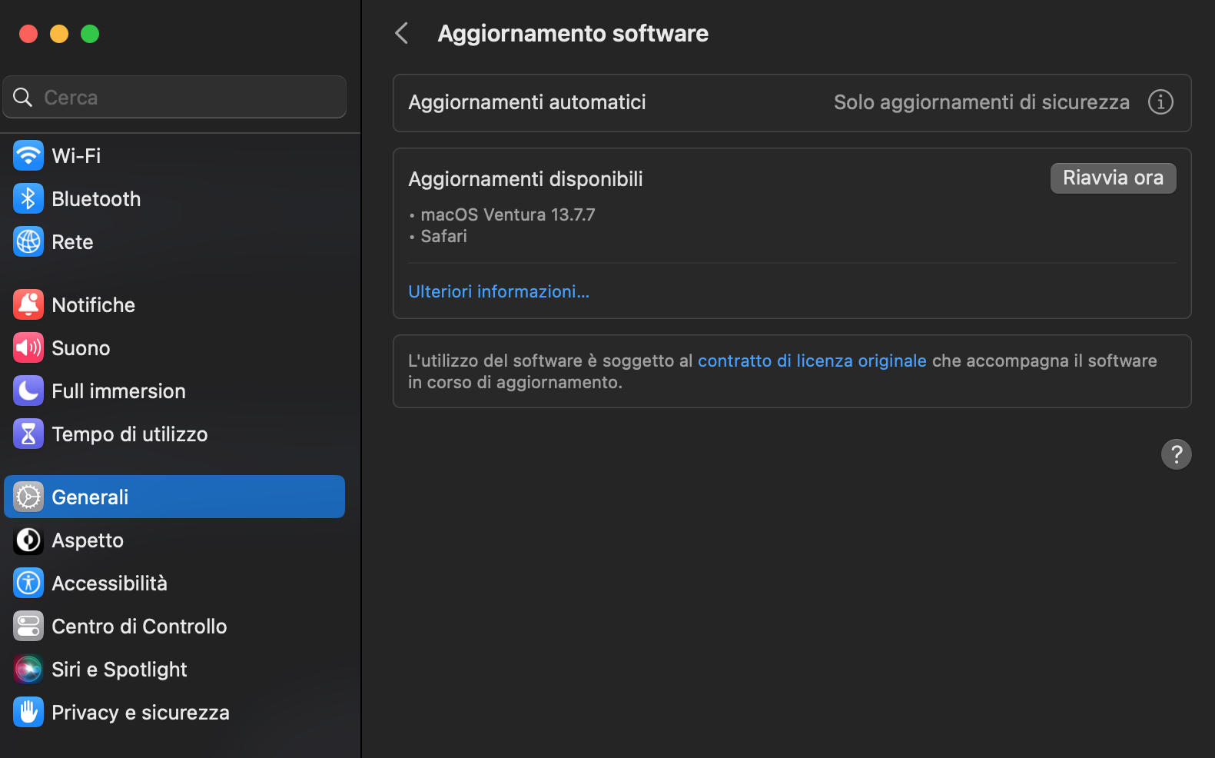Screen dimensions: 1215x758
Task: Open Privacy e sicurezza label
Action: pos(140,712)
